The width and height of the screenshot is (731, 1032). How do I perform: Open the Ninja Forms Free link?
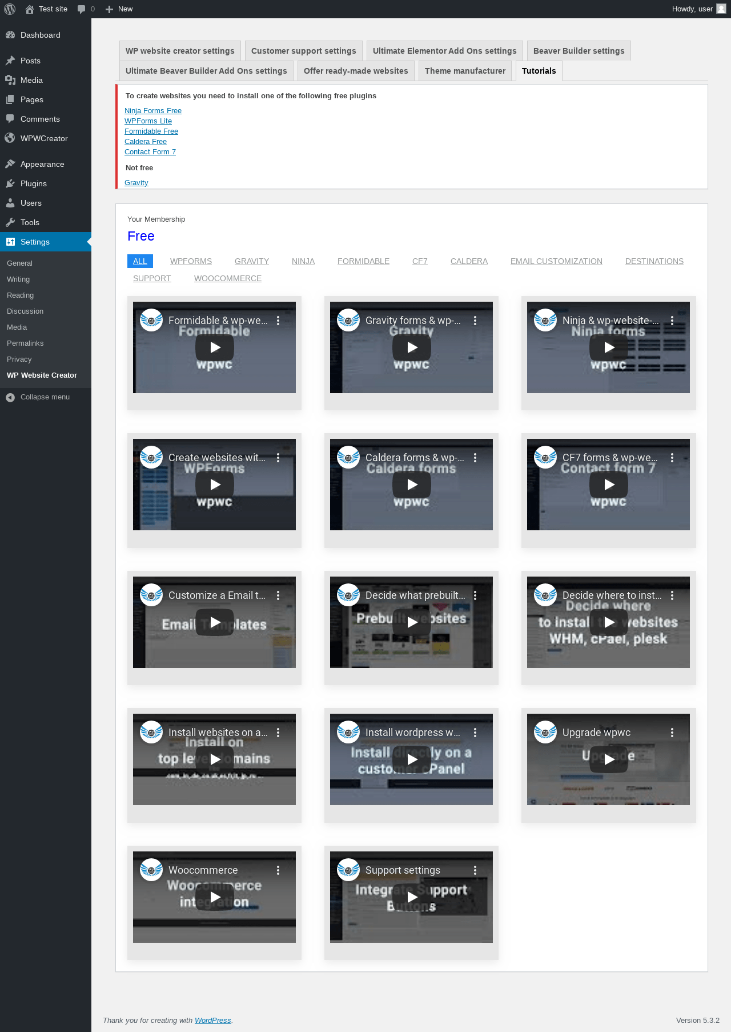pos(153,111)
